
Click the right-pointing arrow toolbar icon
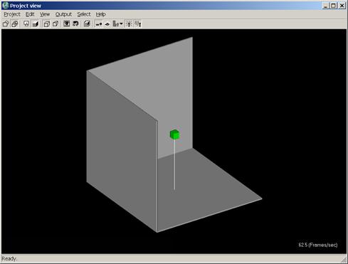coord(99,24)
